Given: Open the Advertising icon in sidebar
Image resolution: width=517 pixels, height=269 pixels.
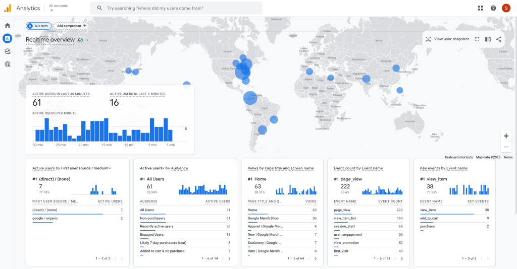Looking at the screenshot, I should click(8, 64).
